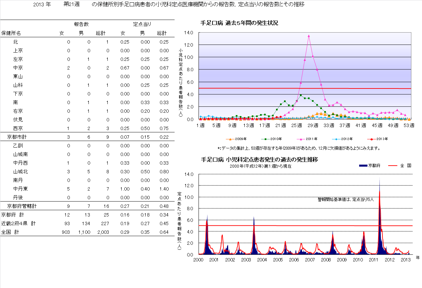The image size is (422, 288).
Task: Click the 定点当り header in the table
Action: click(142, 24)
